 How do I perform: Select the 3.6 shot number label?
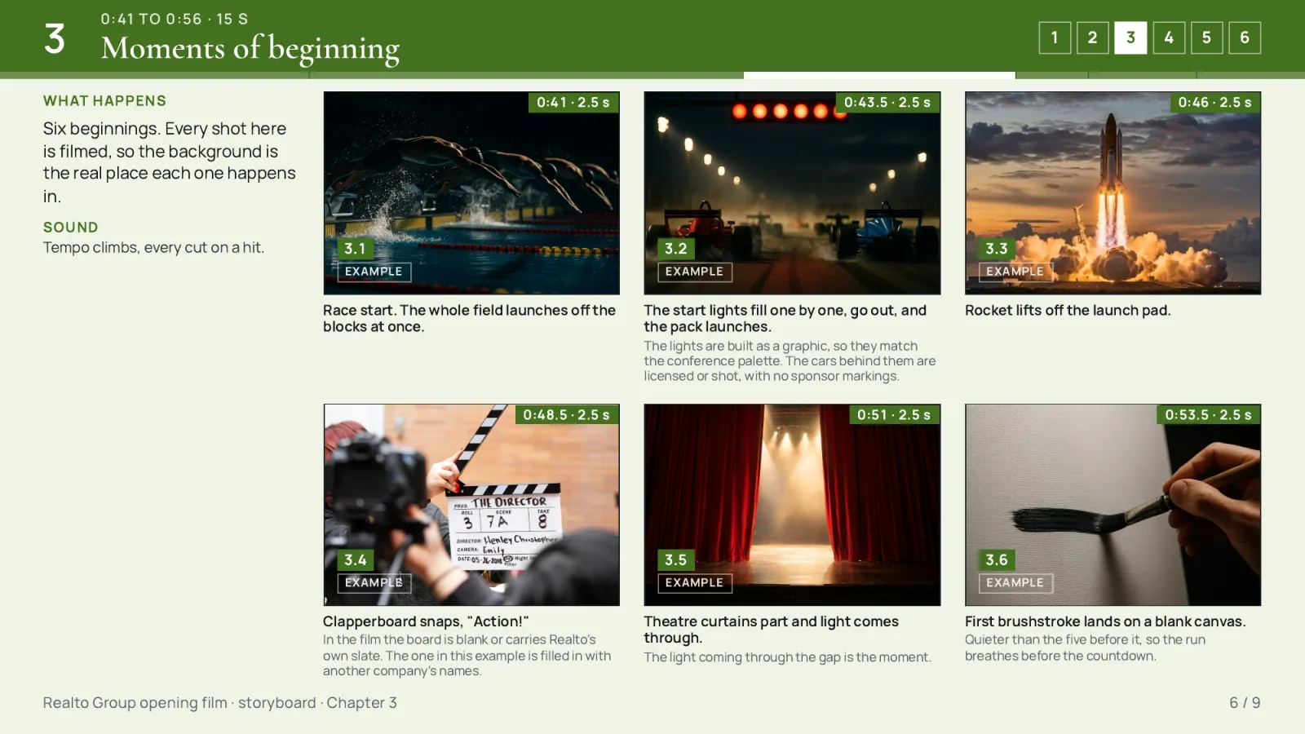(x=997, y=560)
